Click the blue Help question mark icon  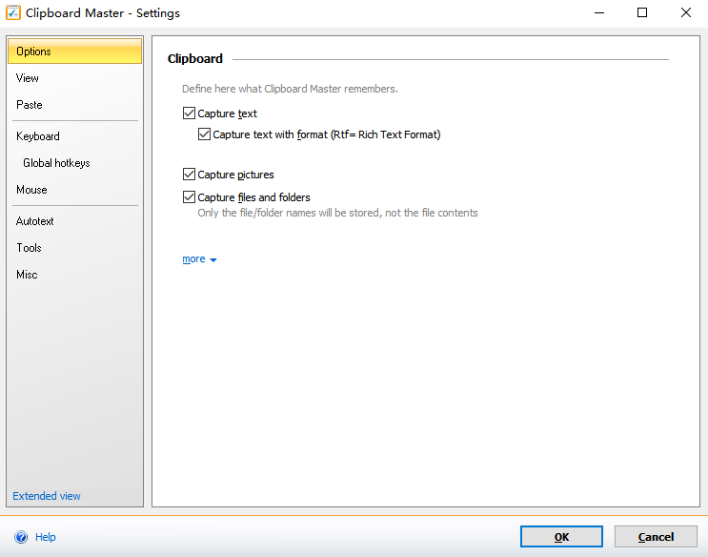pyautogui.click(x=21, y=537)
